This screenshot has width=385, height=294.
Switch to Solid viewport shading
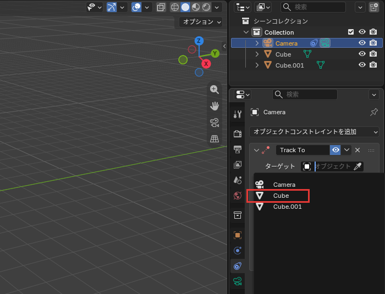point(185,7)
